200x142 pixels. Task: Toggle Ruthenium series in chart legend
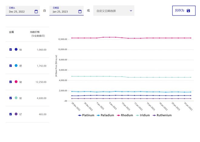coord(162,115)
